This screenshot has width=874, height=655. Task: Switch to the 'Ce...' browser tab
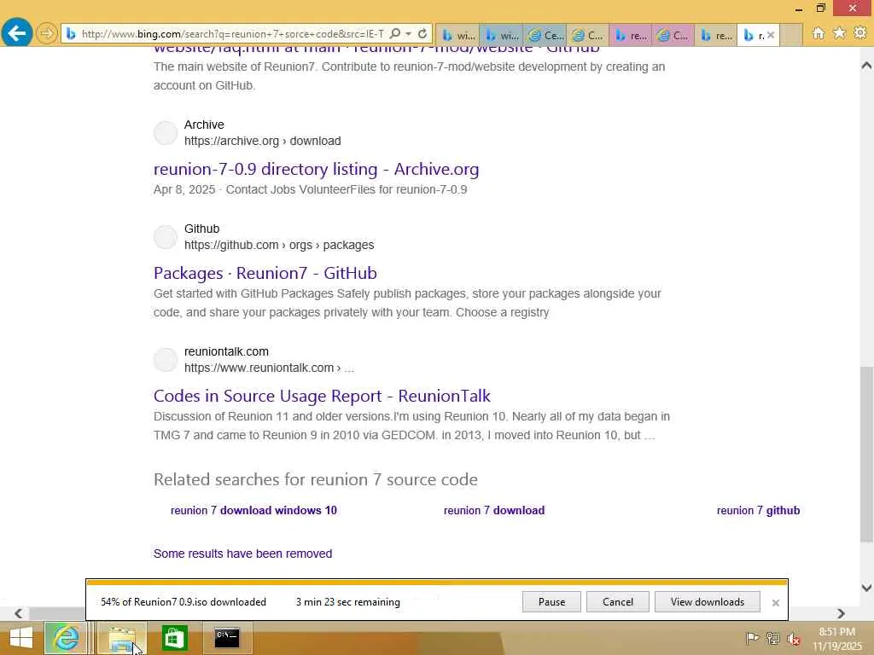point(545,35)
